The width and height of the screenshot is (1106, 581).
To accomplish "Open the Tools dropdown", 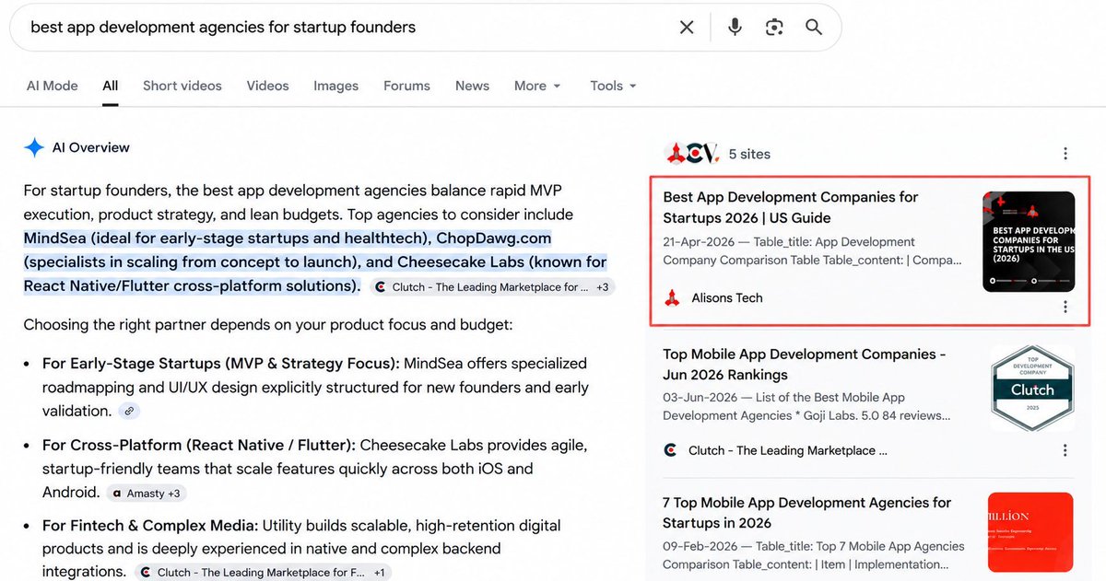I will coord(614,86).
